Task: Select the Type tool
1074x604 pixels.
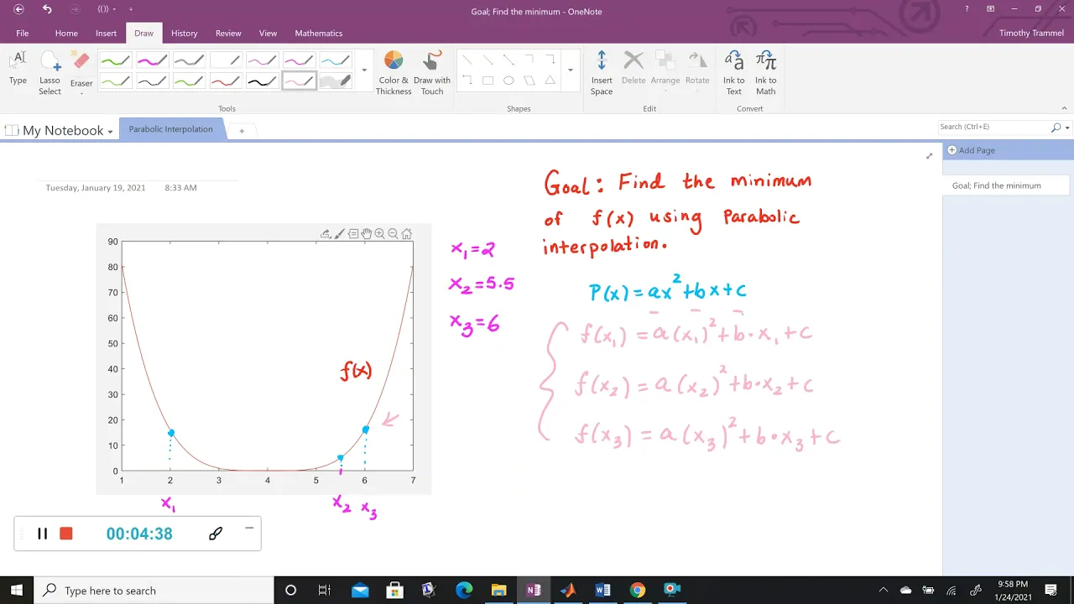Action: point(18,69)
